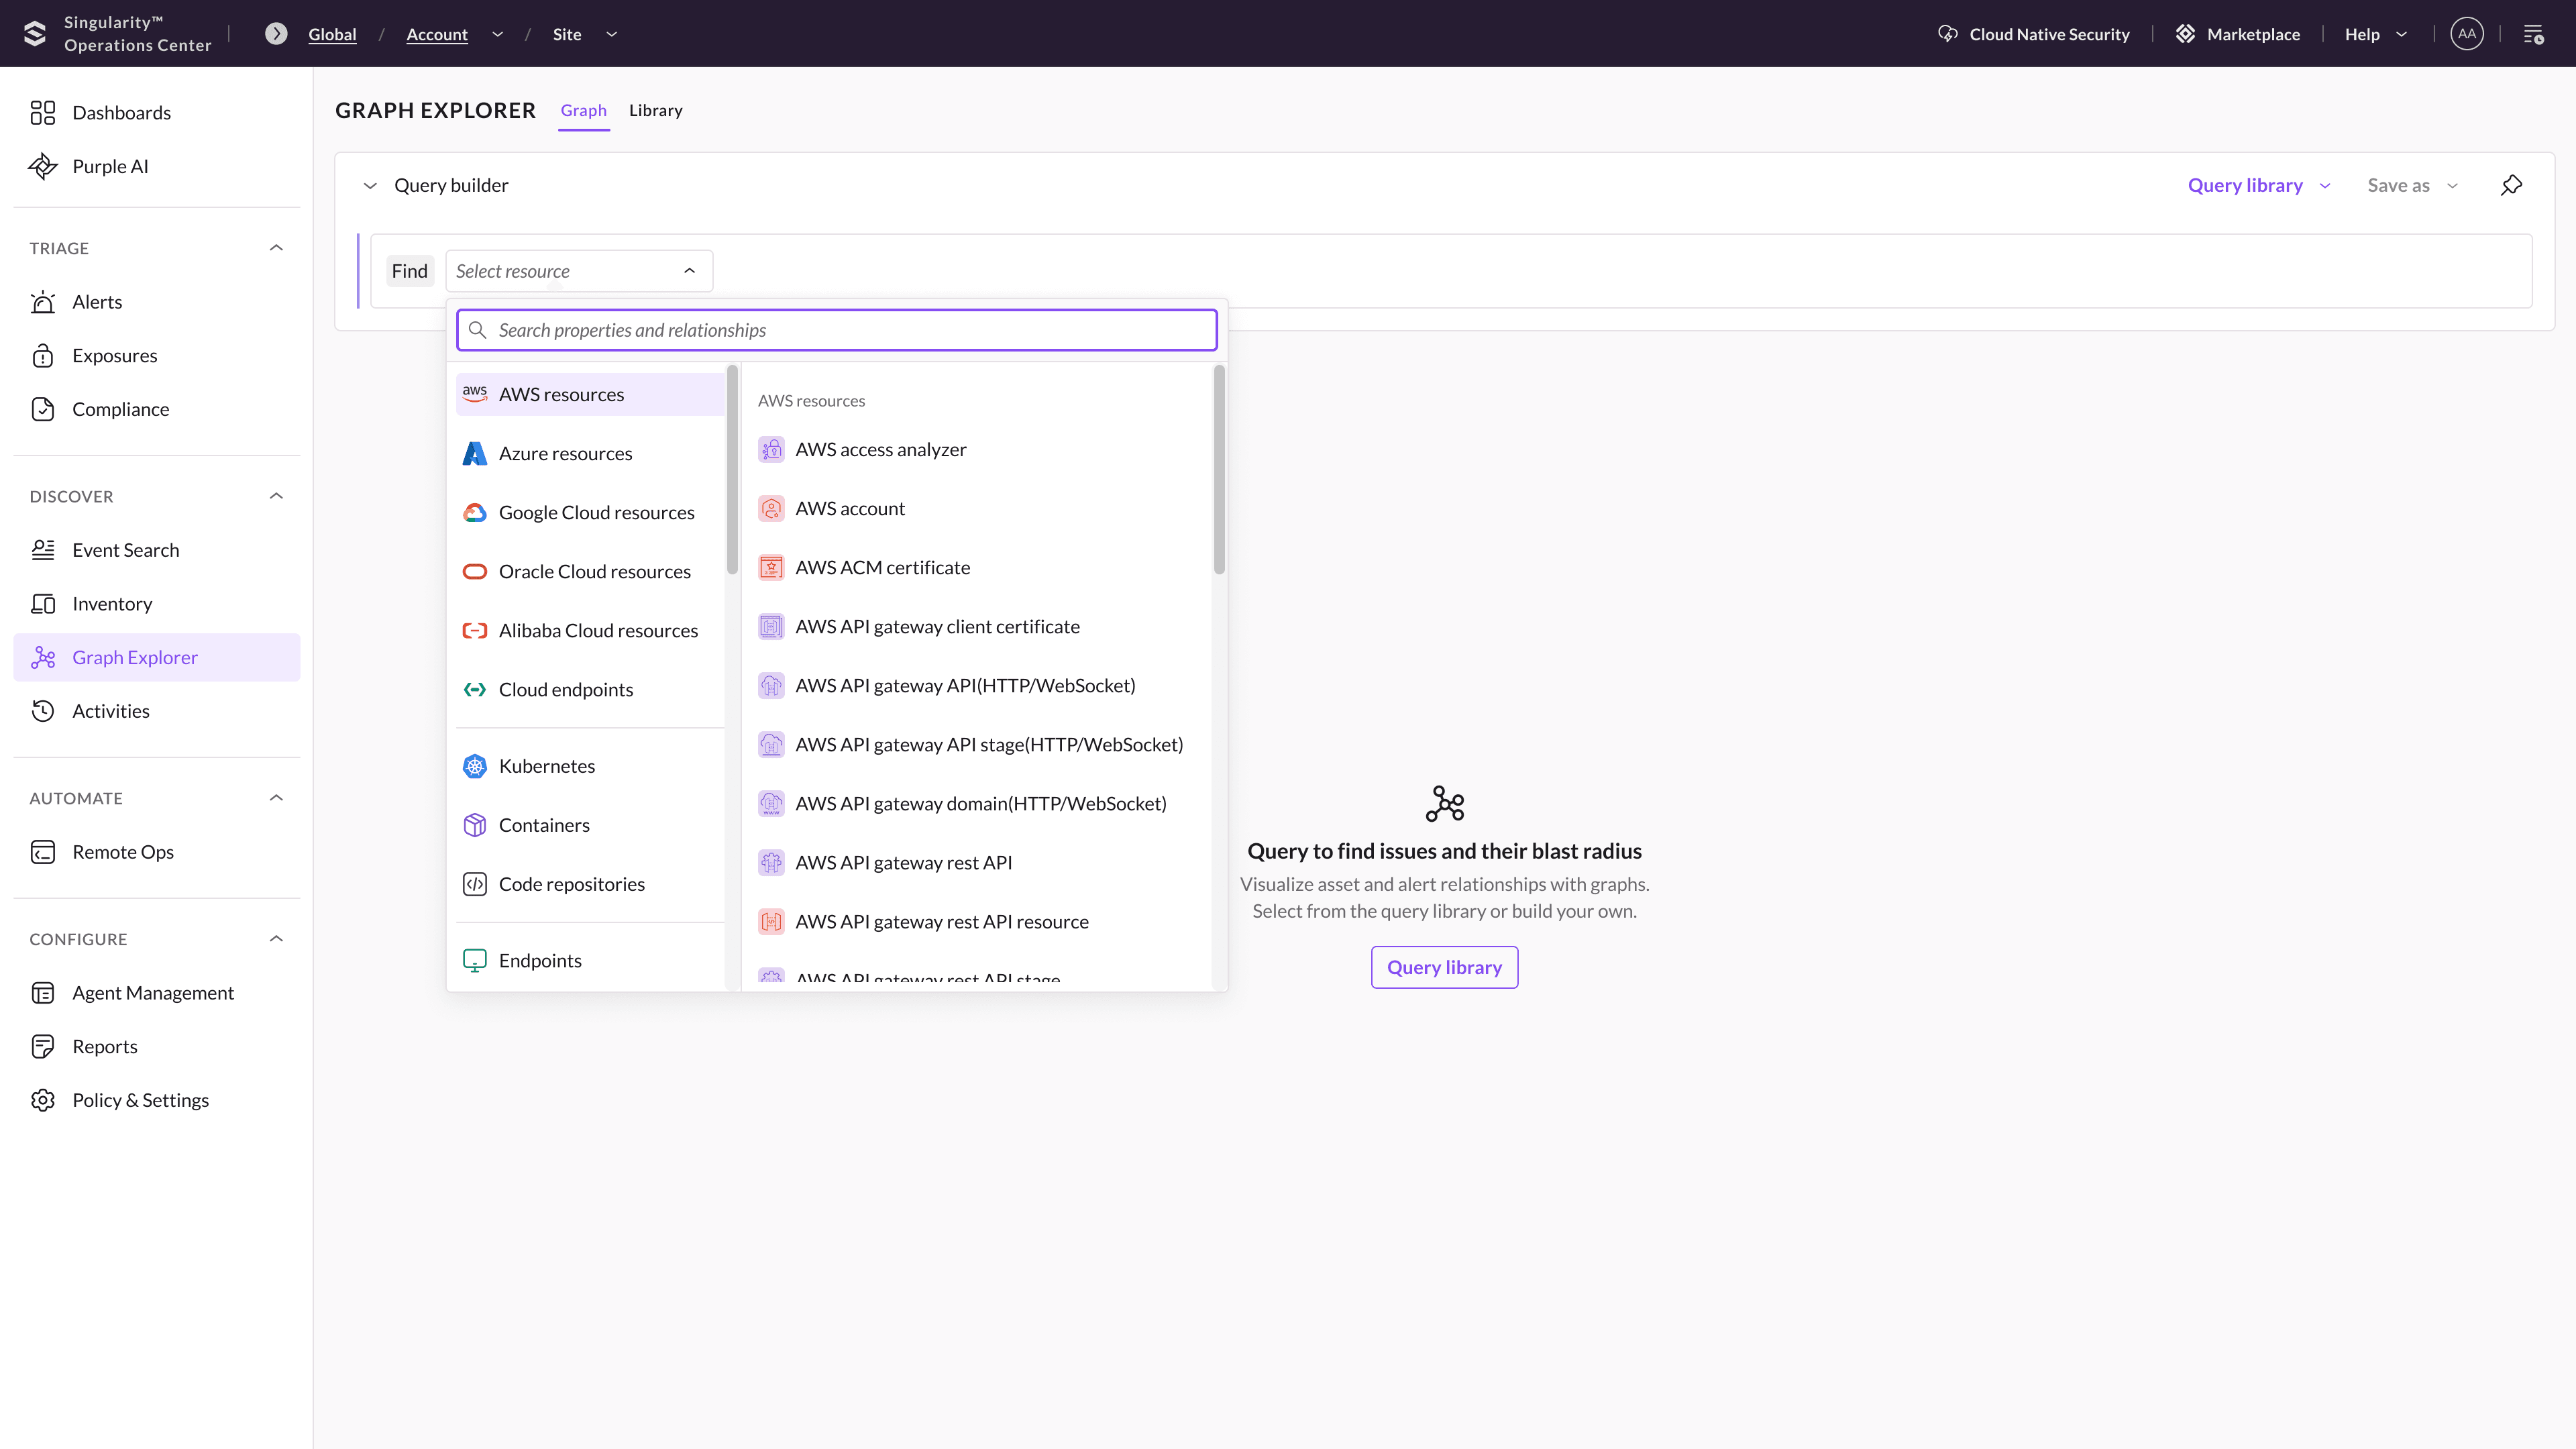2576x1449 pixels.
Task: Click the Inventory devices icon
Action: [43, 604]
